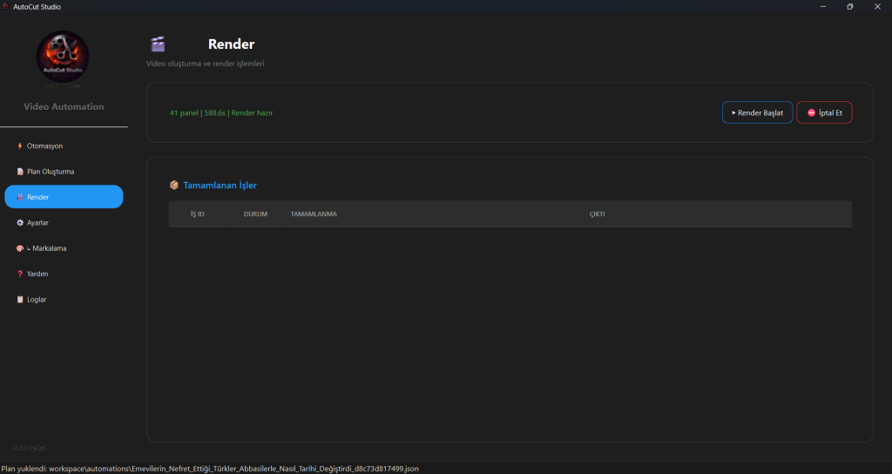Click the clapperboard icon beside Render title
Screen dimensions: 892x474
coord(158,44)
